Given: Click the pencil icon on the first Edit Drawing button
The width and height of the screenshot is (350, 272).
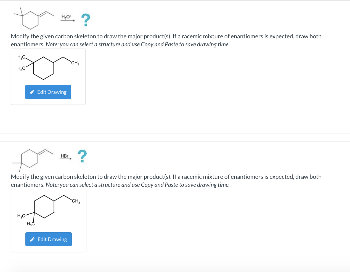Looking at the screenshot, I should tap(32, 92).
